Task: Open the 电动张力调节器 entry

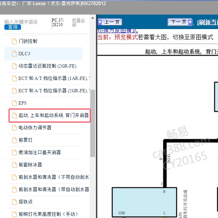Action: (35, 128)
